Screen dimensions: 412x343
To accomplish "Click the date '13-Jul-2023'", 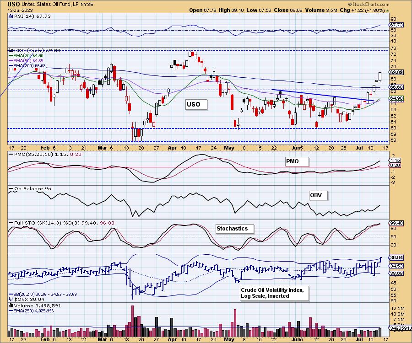I will tap(20, 10).
